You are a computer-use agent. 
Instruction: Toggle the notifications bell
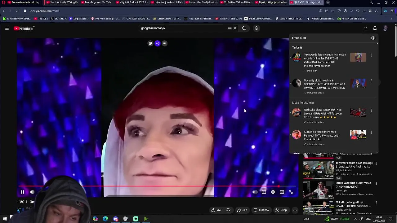tap(375, 28)
